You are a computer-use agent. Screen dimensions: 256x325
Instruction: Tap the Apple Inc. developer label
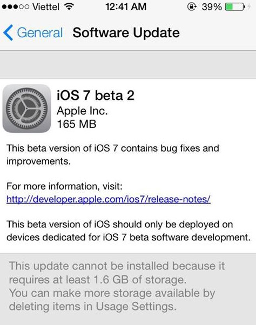tap(82, 111)
